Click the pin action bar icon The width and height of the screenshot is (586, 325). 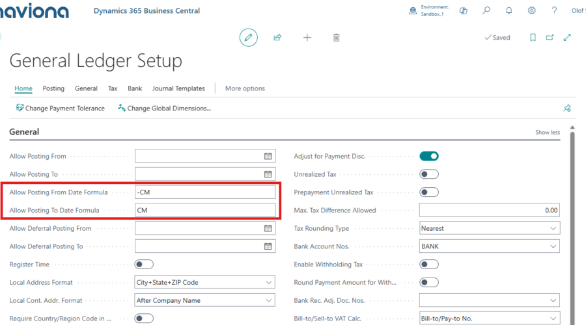click(x=567, y=108)
